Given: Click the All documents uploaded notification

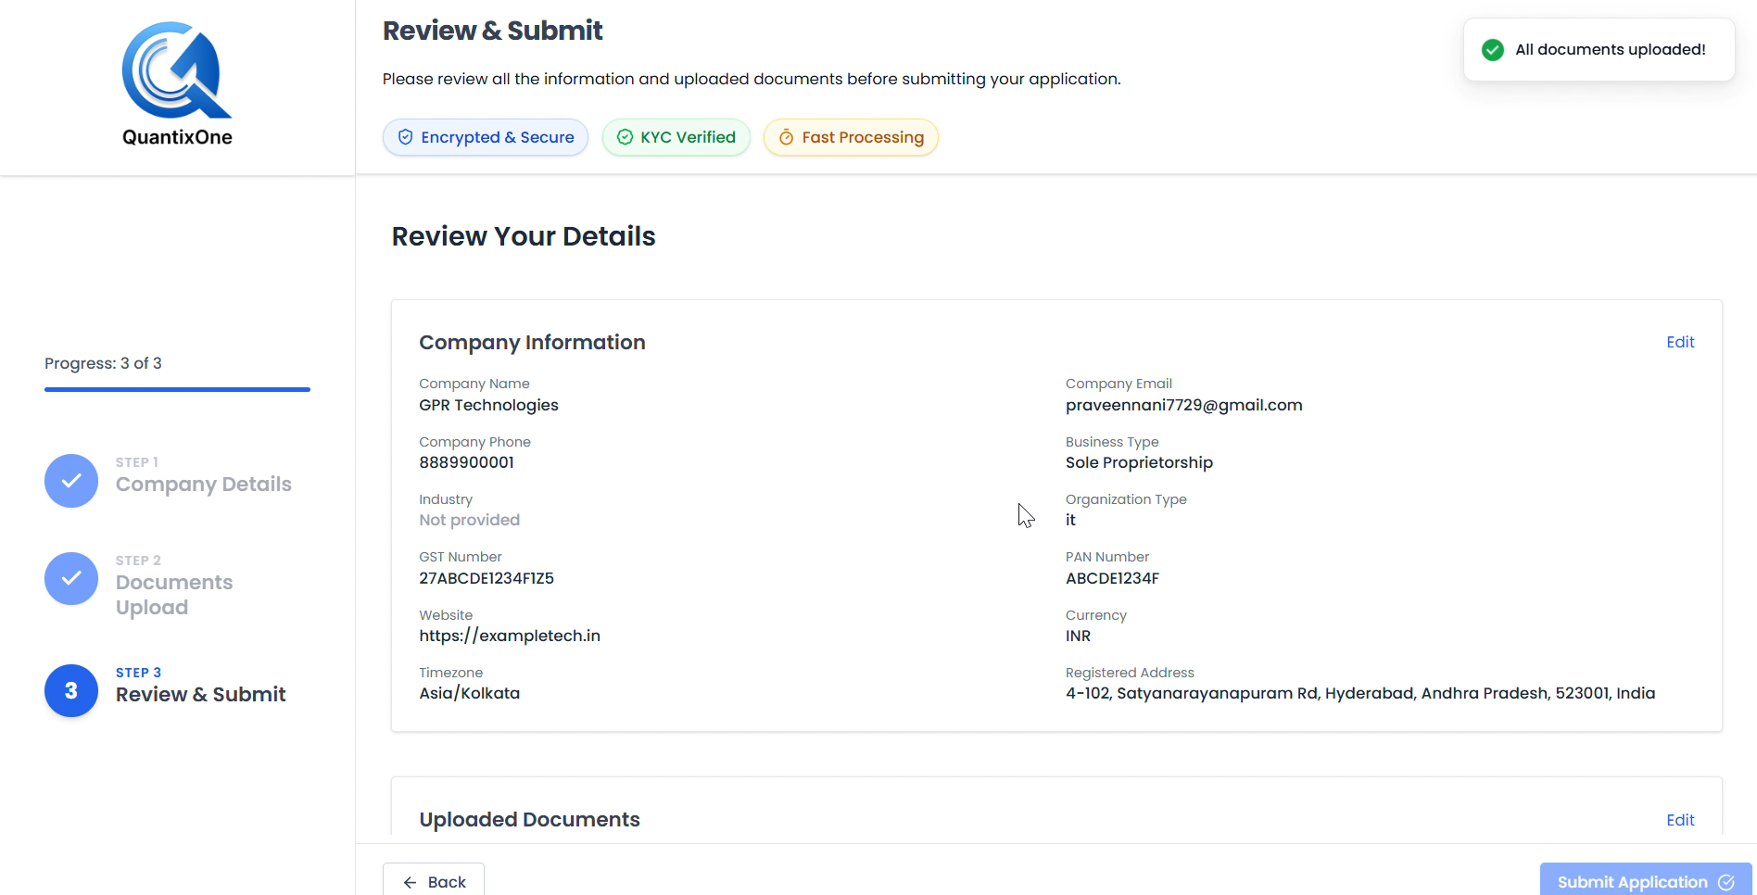Looking at the screenshot, I should point(1599,50).
